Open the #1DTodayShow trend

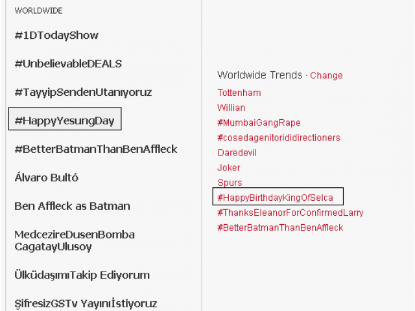[56, 35]
